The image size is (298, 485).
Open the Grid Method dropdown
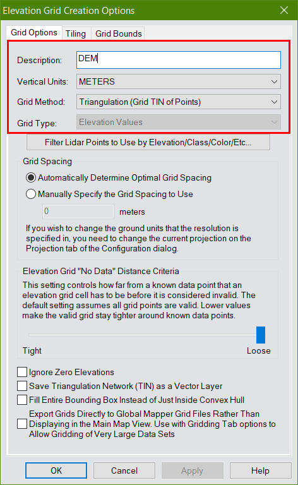(179, 102)
